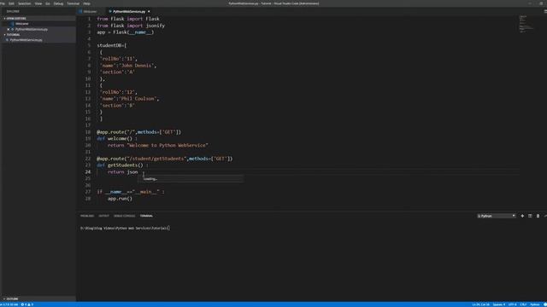547x307 pixels.
Task: Click on 'jsonify' on line 2
Action: (x=156, y=26)
